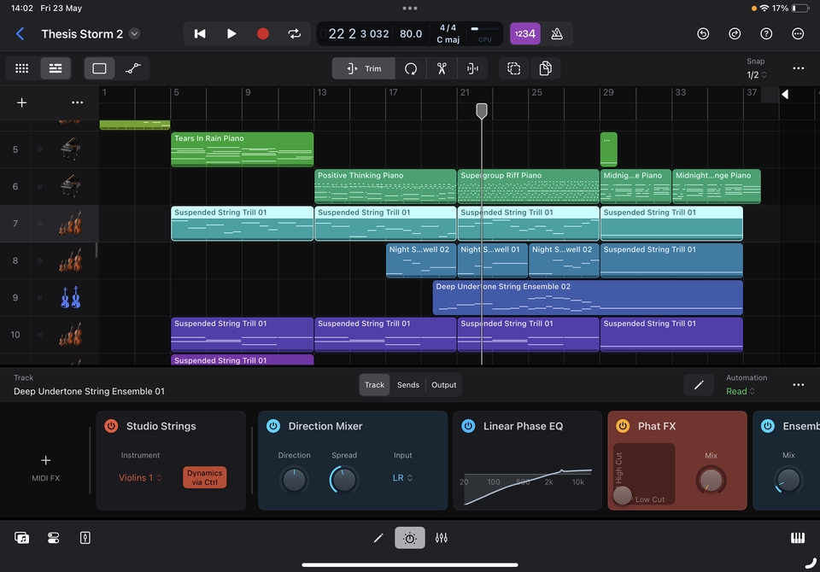
Task: Open the more options circle menu
Action: pos(798,34)
